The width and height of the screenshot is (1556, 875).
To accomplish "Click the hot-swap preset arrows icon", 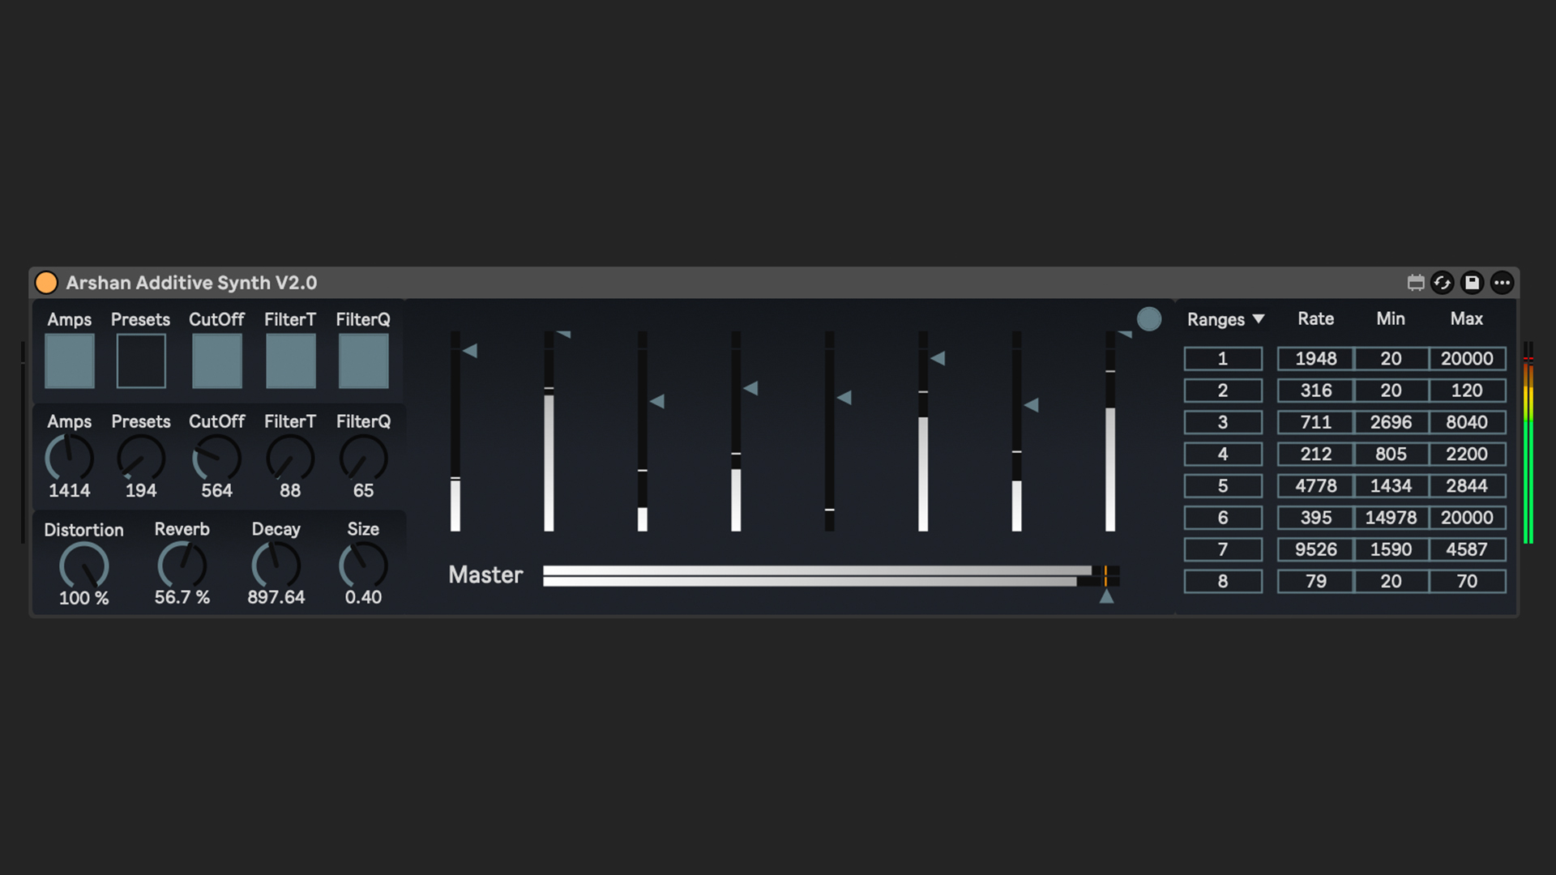I will [1443, 283].
